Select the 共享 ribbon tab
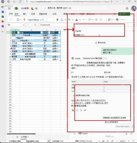The image size is (137, 143). 33,14
